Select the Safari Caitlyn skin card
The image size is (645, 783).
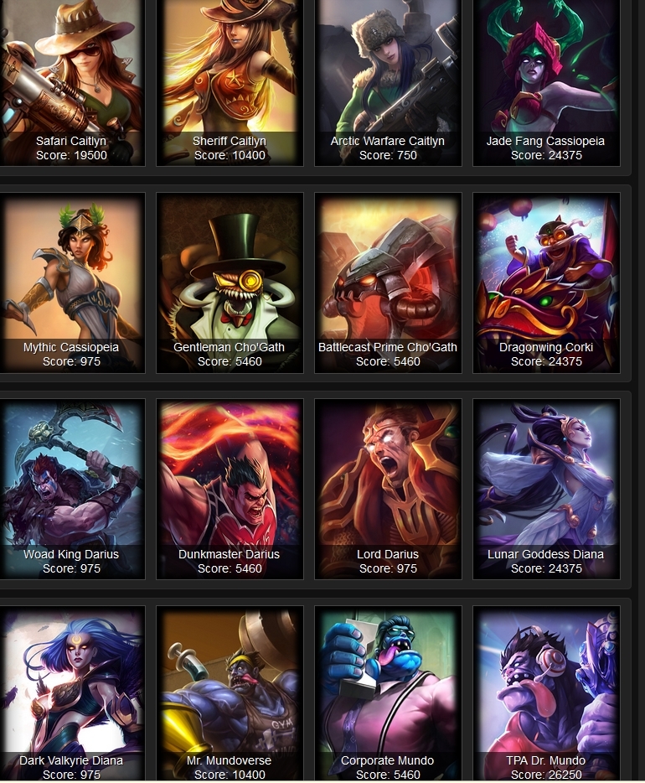[x=71, y=82]
